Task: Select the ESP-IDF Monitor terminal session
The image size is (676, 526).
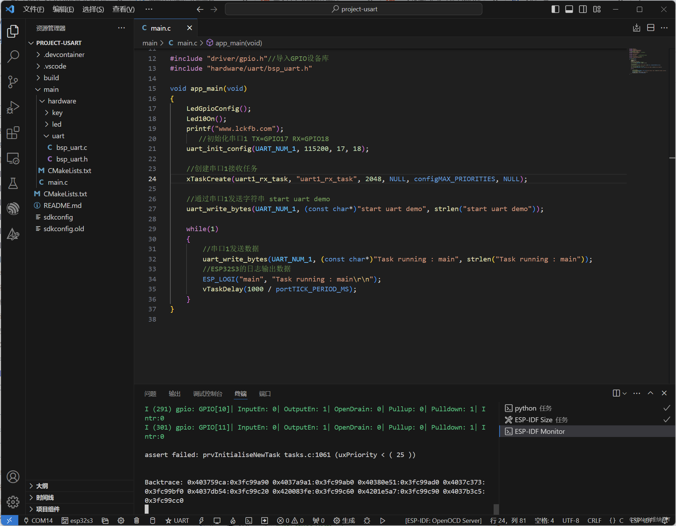Action: [x=539, y=431]
